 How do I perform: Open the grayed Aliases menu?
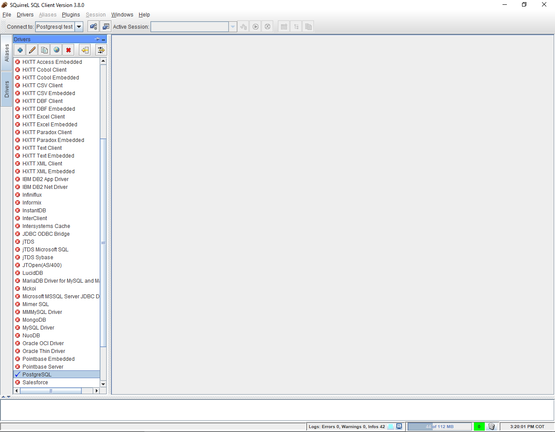click(48, 15)
